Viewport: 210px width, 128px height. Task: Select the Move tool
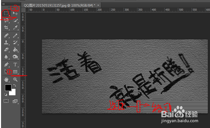15,13
